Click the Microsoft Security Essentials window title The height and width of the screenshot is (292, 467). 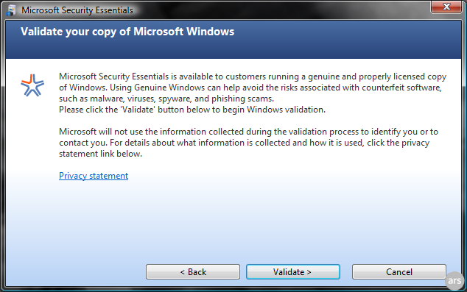[x=77, y=10]
